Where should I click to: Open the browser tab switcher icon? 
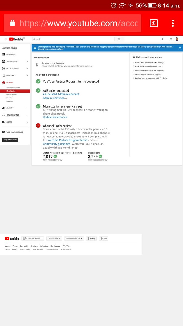pyautogui.click(x=154, y=23)
